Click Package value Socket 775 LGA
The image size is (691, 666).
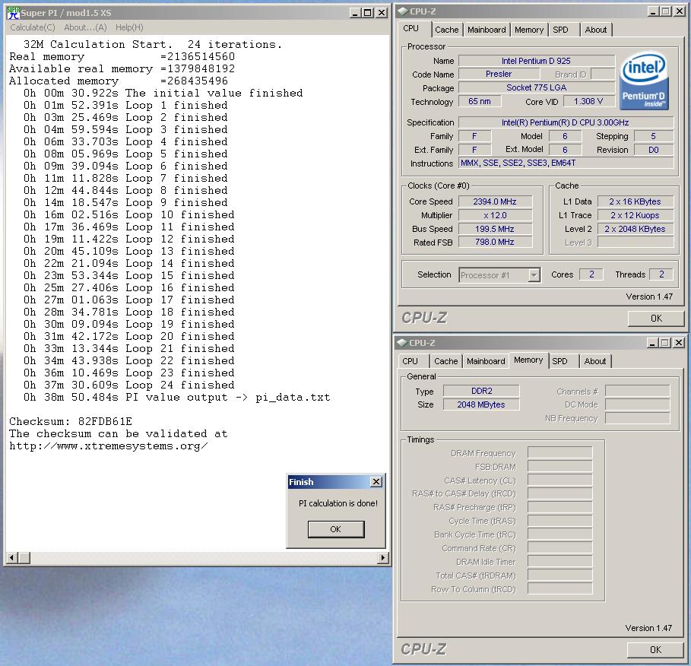(x=537, y=87)
